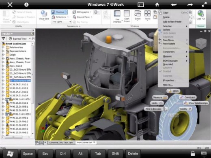This screenshot has height=158, width=211.
Task: Switch to the Controller document tab
Action: point(61,143)
